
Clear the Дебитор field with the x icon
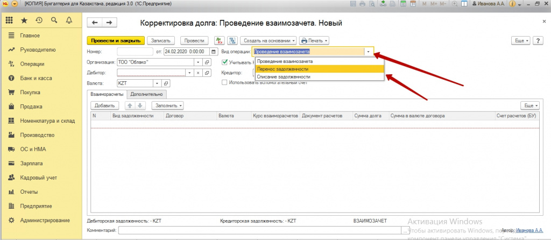pos(198,73)
